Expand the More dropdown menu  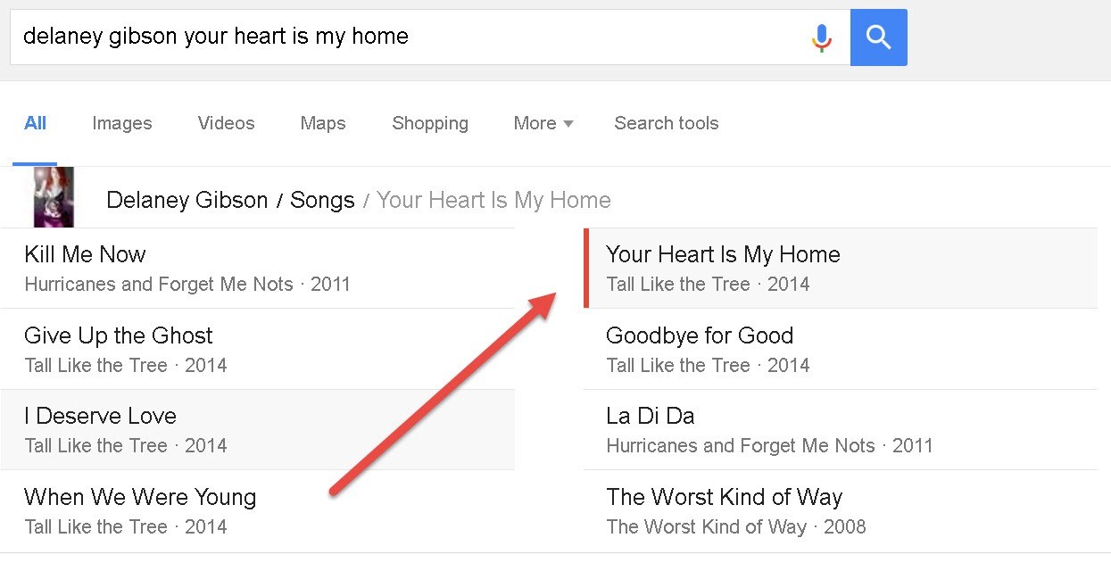click(x=543, y=123)
